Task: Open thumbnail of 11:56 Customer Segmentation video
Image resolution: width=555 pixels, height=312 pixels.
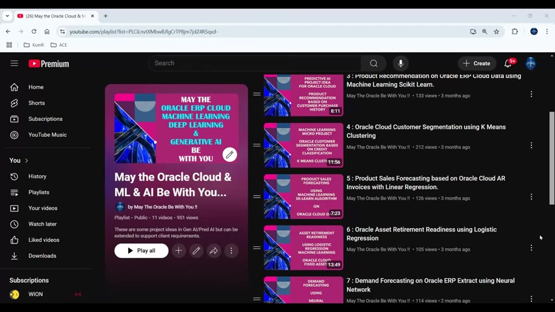Action: pos(303,145)
